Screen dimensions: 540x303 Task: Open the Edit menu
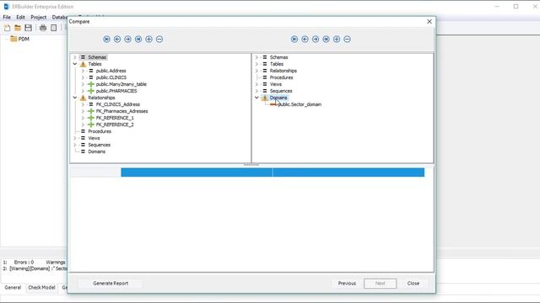pyautogui.click(x=20, y=17)
